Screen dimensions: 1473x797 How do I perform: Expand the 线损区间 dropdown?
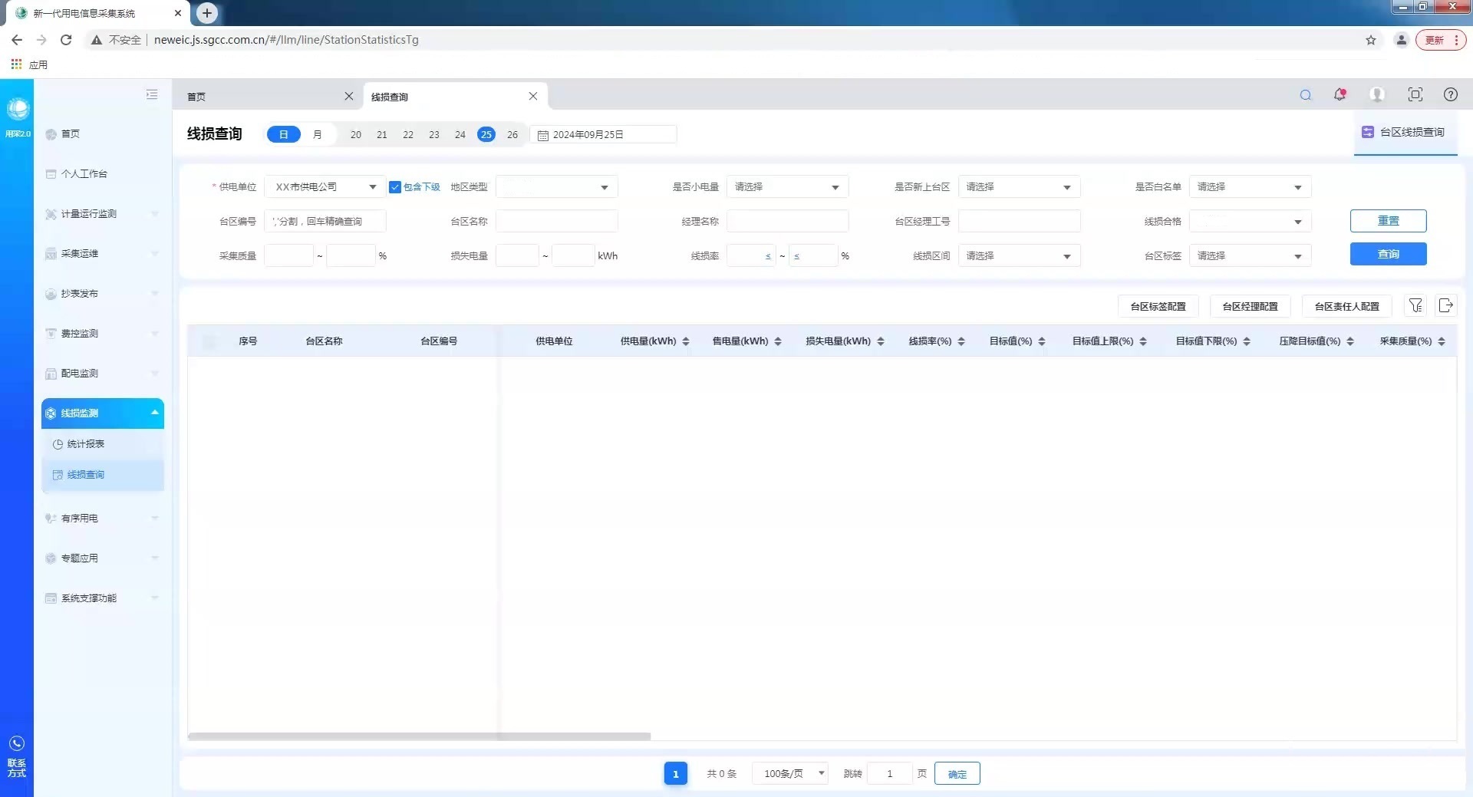click(x=1018, y=256)
